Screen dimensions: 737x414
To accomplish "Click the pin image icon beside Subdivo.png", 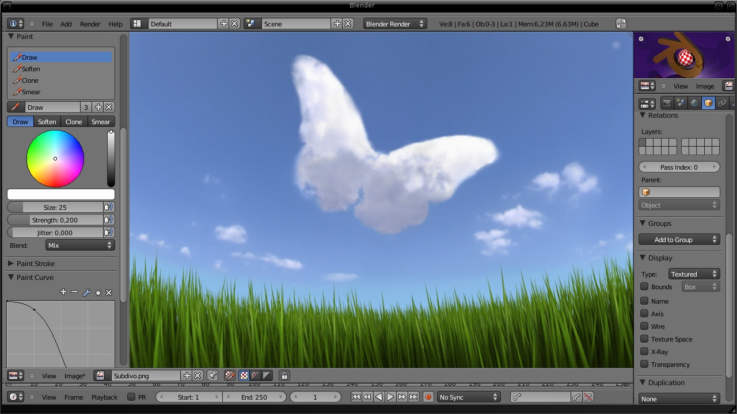I will [x=212, y=375].
